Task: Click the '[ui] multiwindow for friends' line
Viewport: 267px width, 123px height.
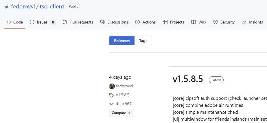Action: point(220,119)
